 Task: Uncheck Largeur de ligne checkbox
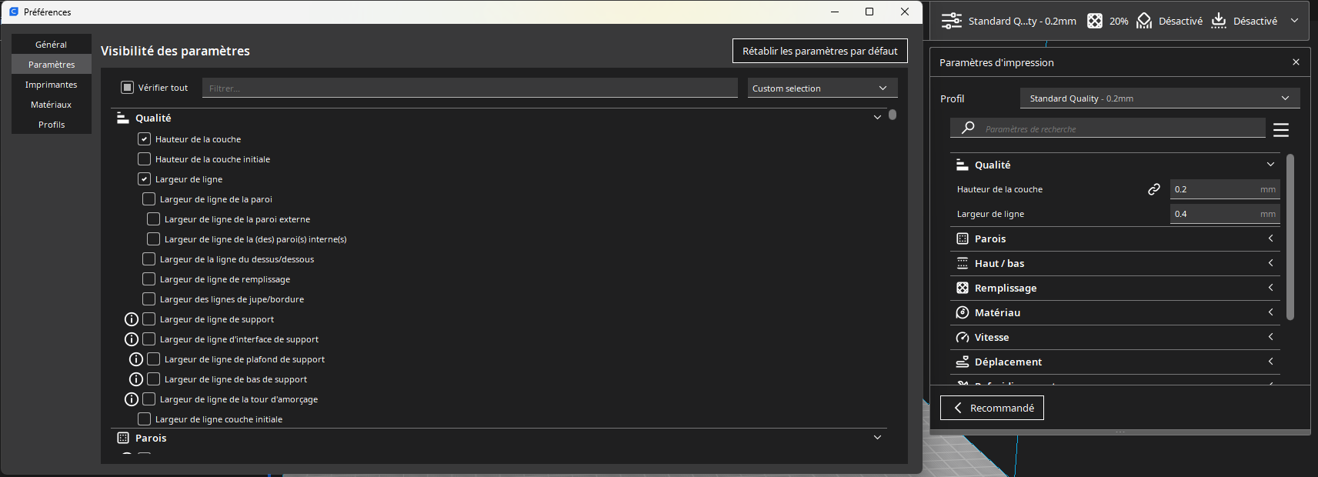click(144, 179)
